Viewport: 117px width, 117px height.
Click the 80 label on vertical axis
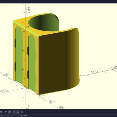[28, 10]
